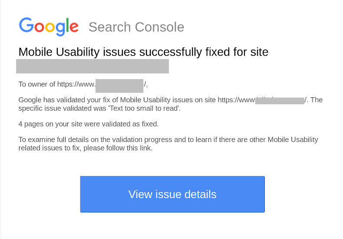The height and width of the screenshot is (239, 343).
Task: Click 'specific issue validated was' text
Action: 63,108
